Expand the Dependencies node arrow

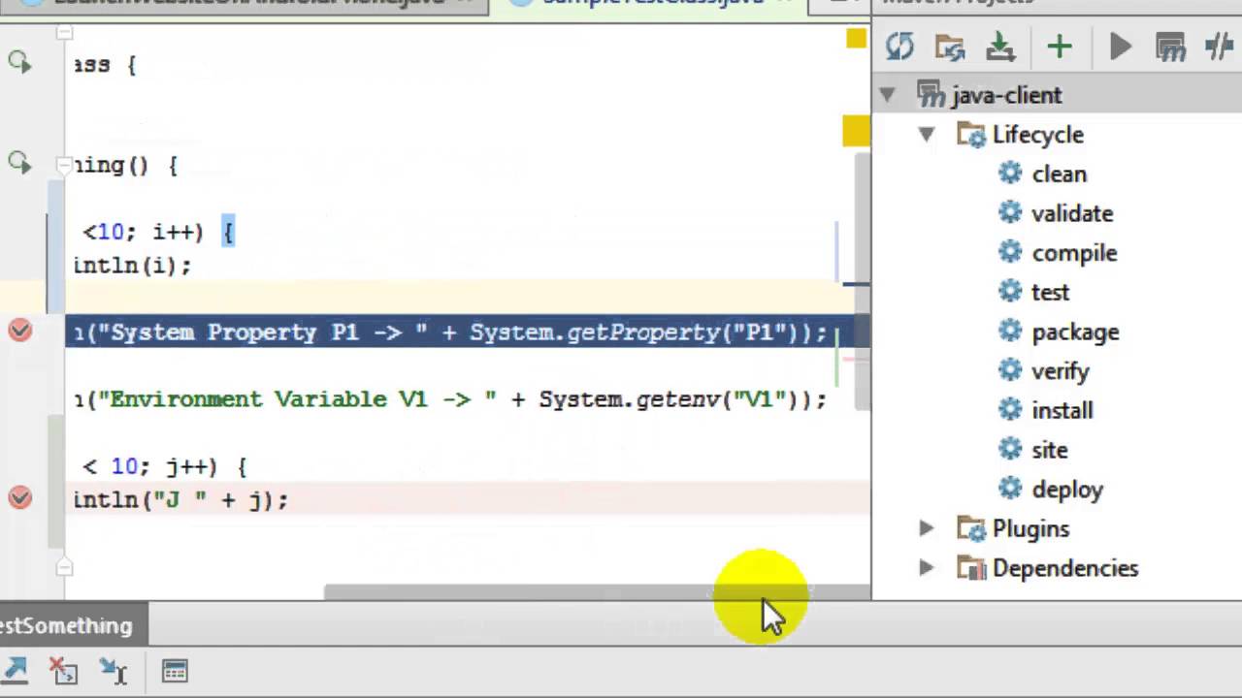(x=927, y=568)
